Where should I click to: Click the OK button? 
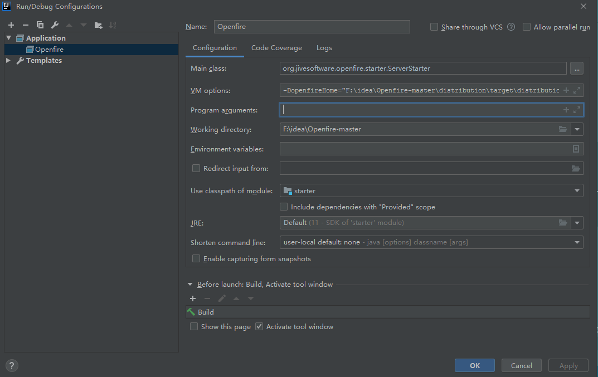(475, 365)
